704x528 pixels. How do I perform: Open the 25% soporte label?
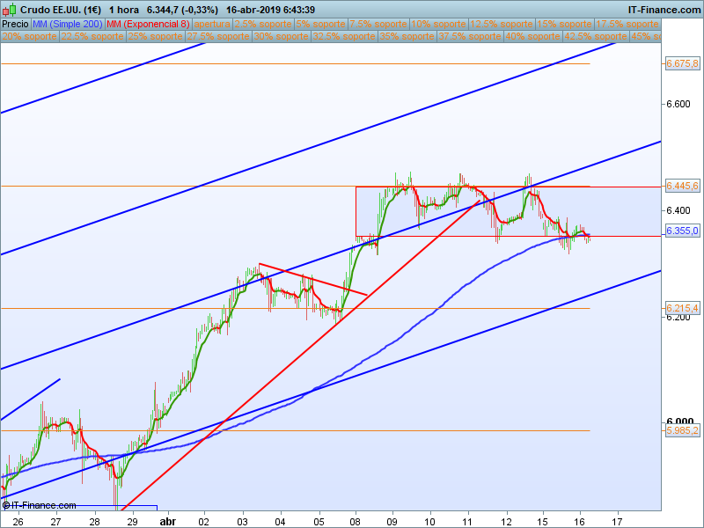tap(156, 36)
